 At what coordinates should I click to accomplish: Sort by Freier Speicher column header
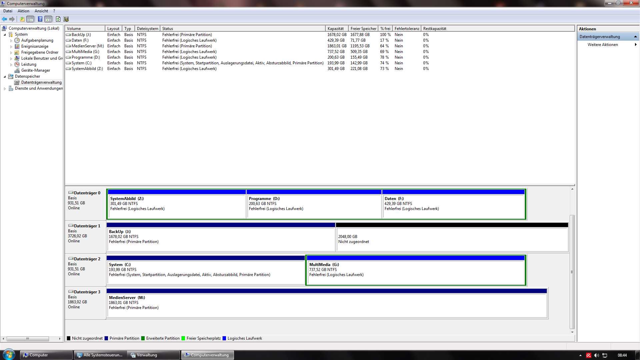[x=363, y=29]
